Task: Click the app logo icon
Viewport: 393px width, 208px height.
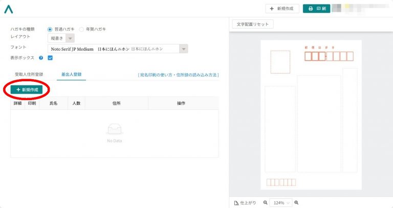Action: (9, 9)
